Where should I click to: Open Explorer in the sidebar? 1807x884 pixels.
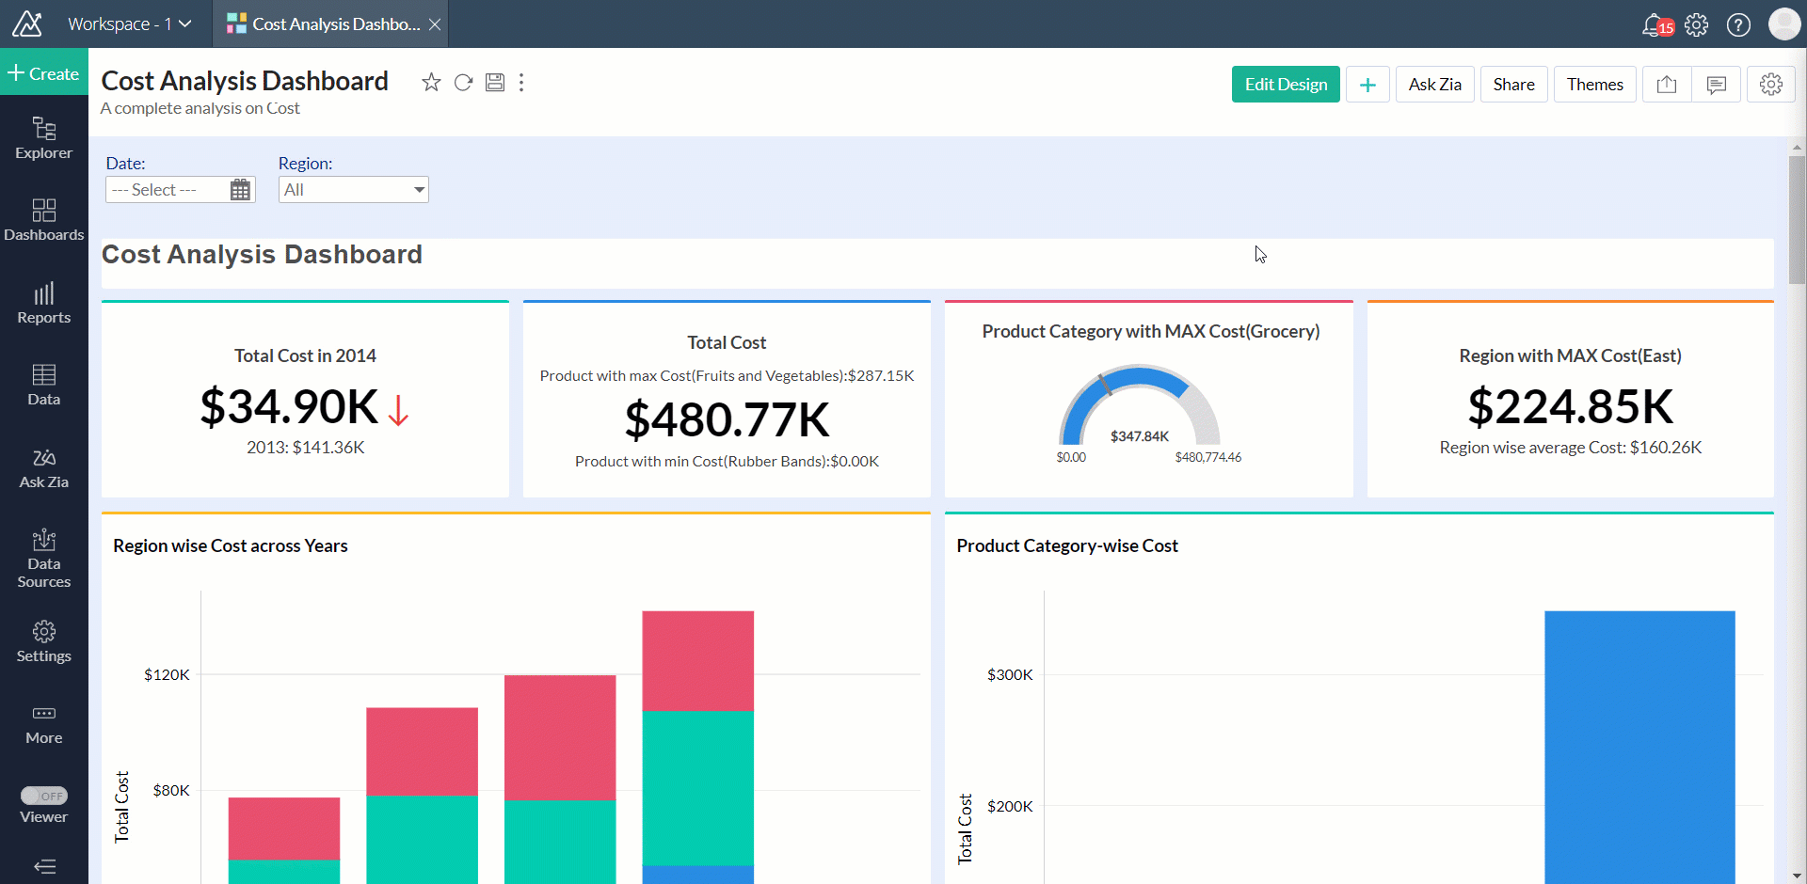pyautogui.click(x=44, y=137)
